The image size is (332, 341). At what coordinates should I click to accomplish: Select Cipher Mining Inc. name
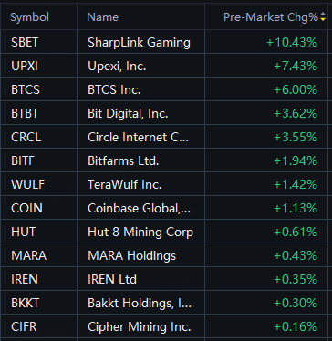coord(140,327)
